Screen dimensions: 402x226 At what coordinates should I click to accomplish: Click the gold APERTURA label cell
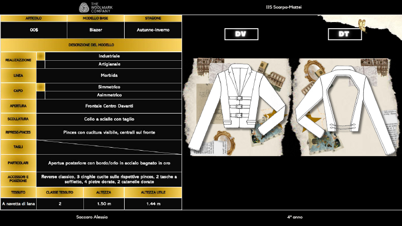click(19, 106)
